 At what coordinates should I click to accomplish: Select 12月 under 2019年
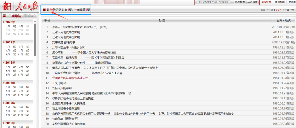click(27, 54)
